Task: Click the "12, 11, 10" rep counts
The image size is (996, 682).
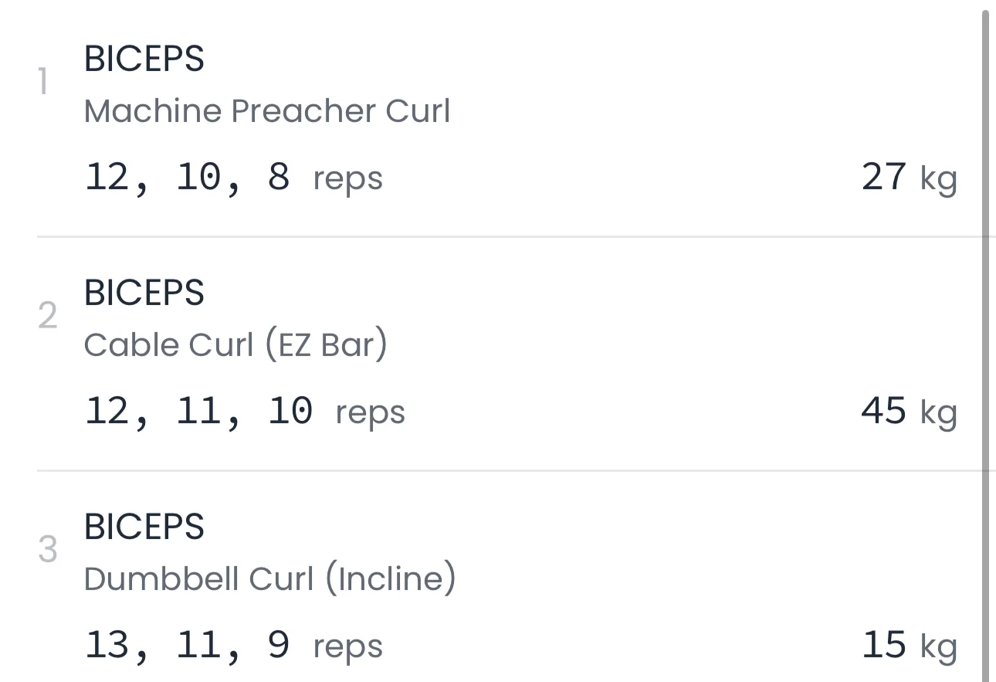Action: 198,412
